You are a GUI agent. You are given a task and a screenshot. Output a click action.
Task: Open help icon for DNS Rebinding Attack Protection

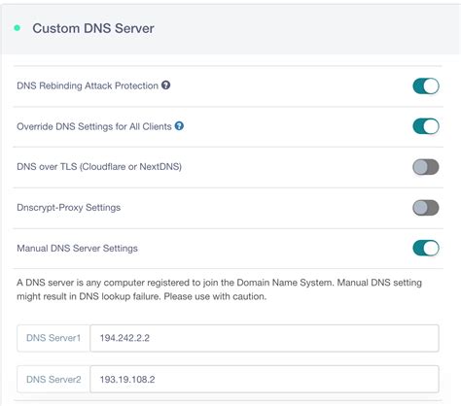[x=166, y=85]
